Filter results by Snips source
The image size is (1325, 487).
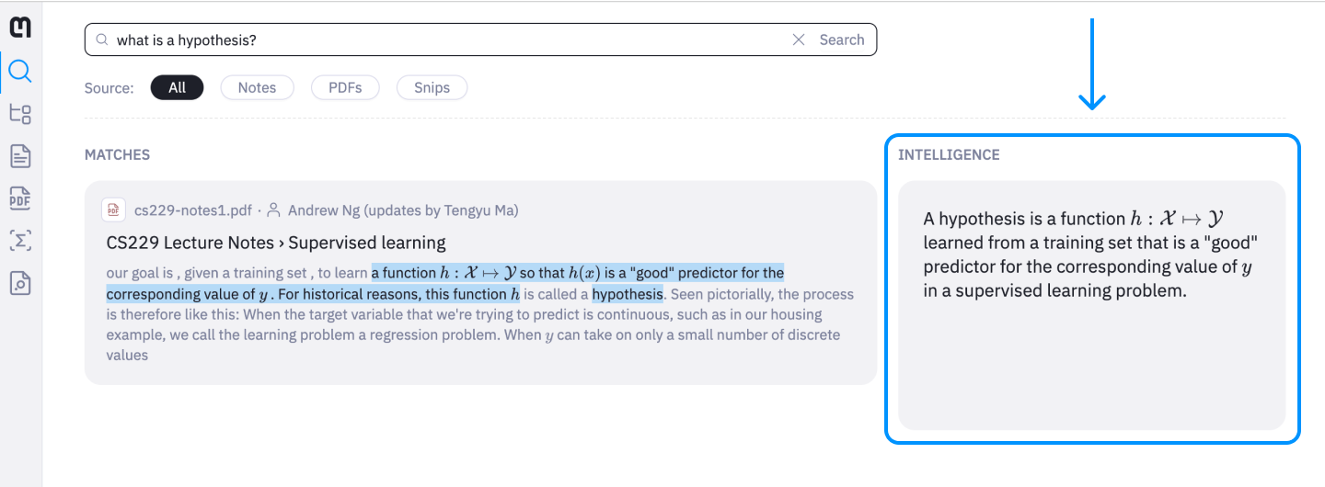[x=432, y=87]
